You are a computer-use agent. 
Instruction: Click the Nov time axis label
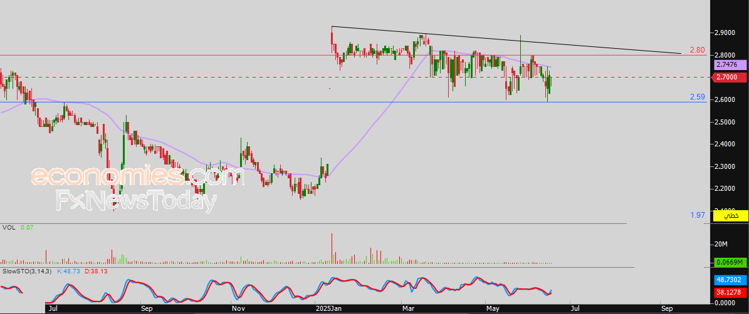pyautogui.click(x=238, y=309)
